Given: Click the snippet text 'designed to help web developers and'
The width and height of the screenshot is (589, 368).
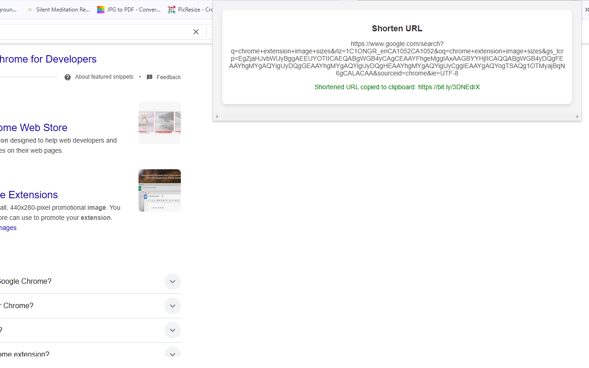Looking at the screenshot, I should 64,140.
